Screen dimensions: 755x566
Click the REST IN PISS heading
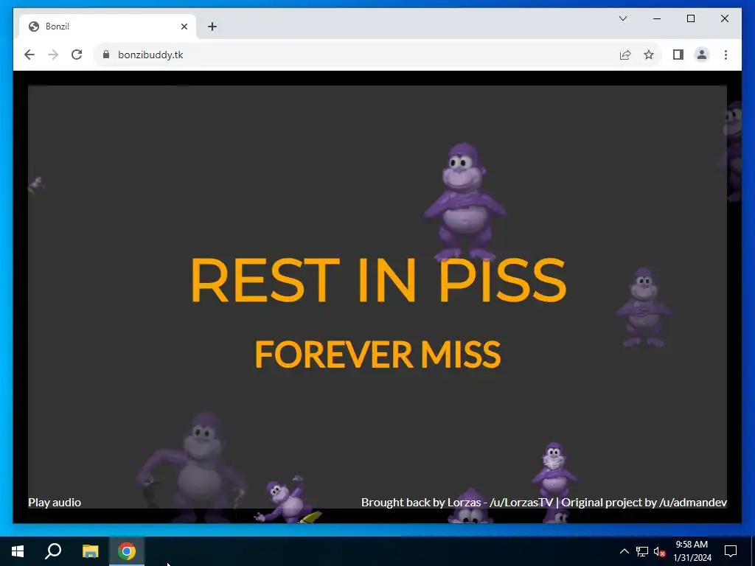[x=378, y=280]
